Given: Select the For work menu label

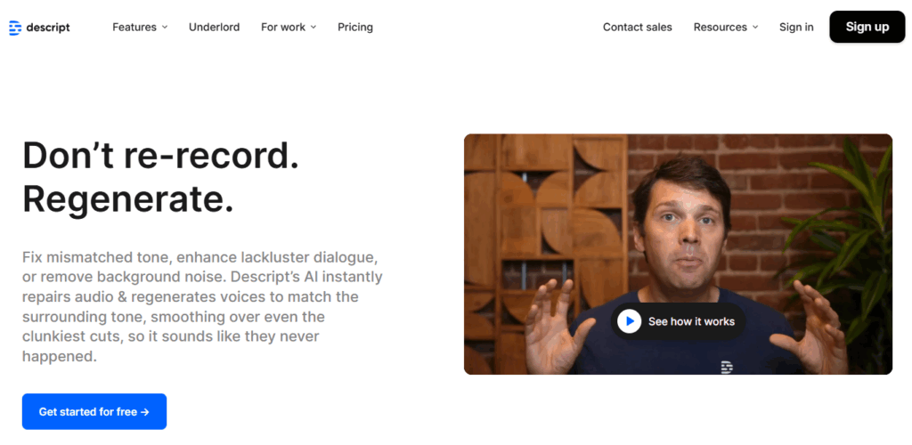Looking at the screenshot, I should (282, 28).
